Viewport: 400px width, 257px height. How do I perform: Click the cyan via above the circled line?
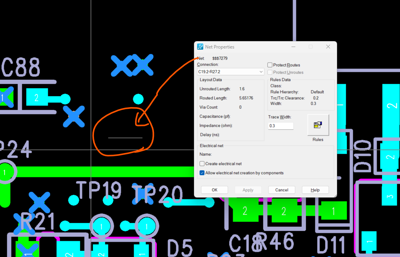point(138,99)
